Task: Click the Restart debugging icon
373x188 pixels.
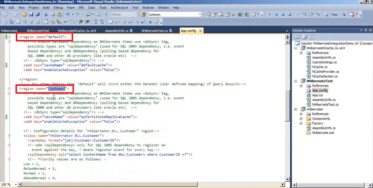Action: (x=289, y=14)
